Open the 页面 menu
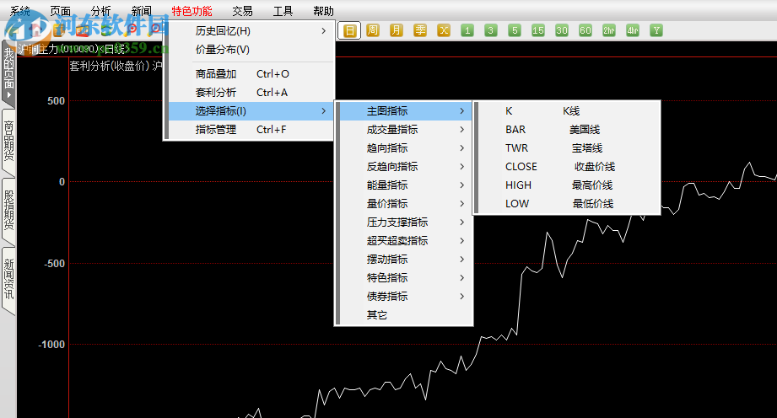The image size is (777, 418). 61,11
